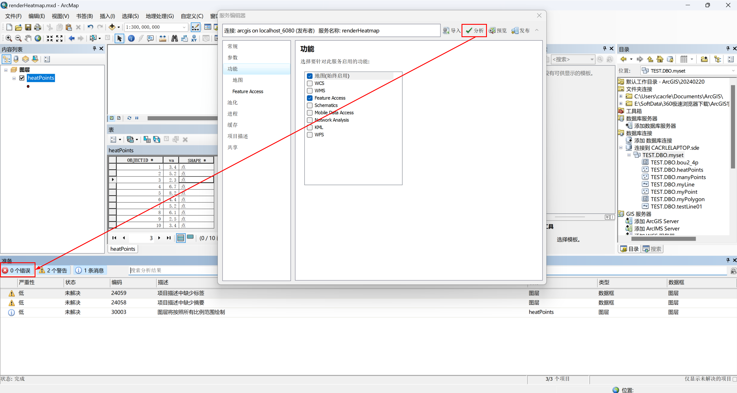Click the Undo arrow icon
The width and height of the screenshot is (737, 393).
(90, 27)
